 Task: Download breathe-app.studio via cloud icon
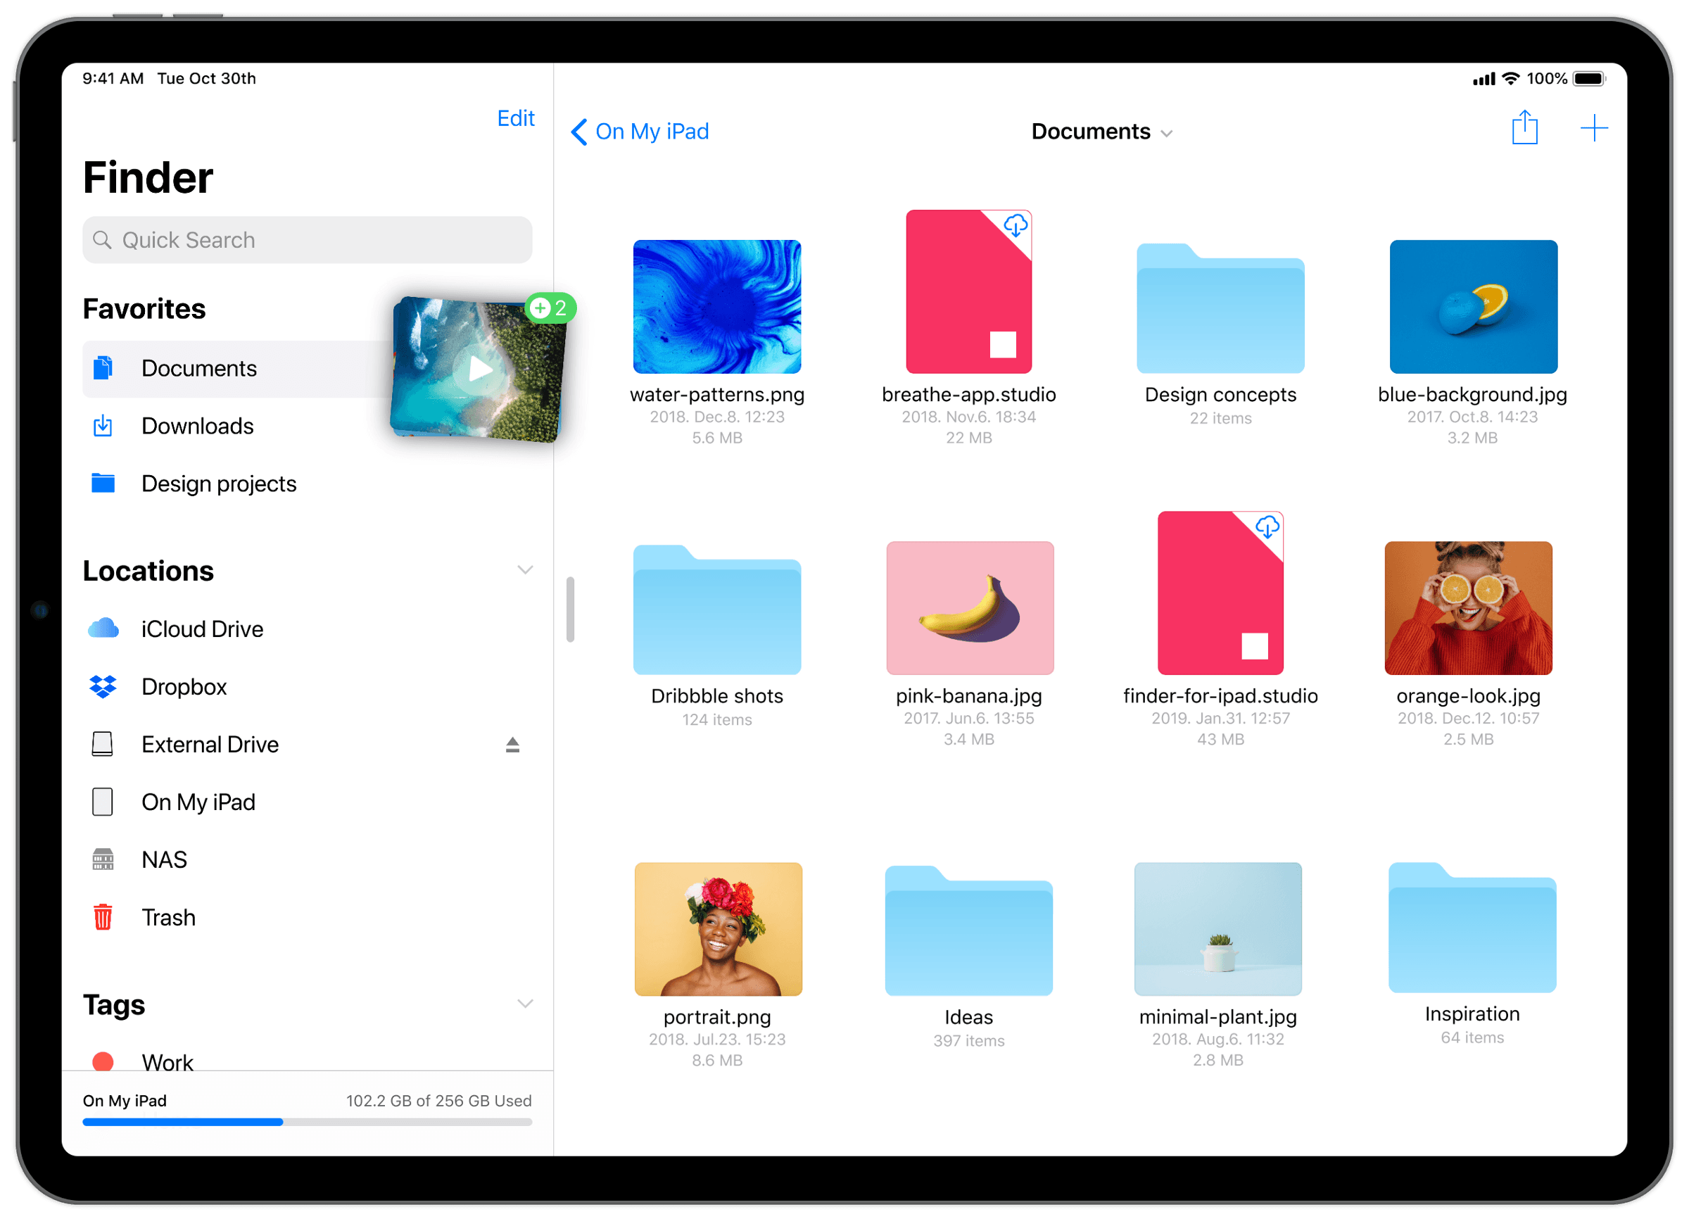pyautogui.click(x=1016, y=226)
